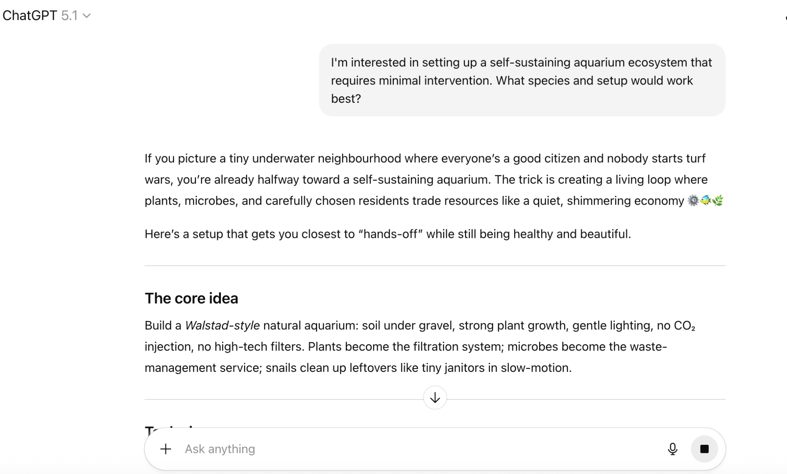The width and height of the screenshot is (787, 474).
Task: Click the 5.1 version label
Action: [x=69, y=15]
